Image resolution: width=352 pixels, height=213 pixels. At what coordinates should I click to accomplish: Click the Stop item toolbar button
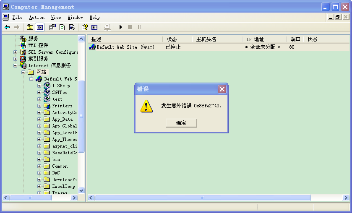click(x=130, y=27)
